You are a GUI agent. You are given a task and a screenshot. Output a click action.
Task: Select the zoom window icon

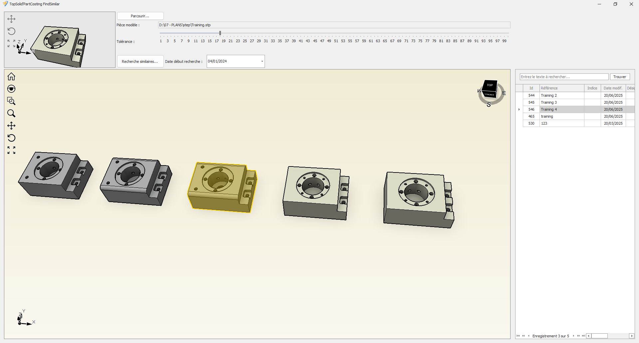[x=11, y=101]
